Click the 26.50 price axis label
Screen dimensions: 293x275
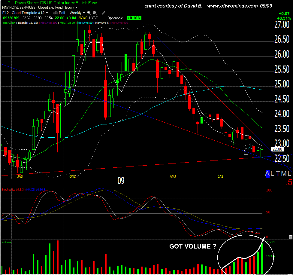click(282, 39)
